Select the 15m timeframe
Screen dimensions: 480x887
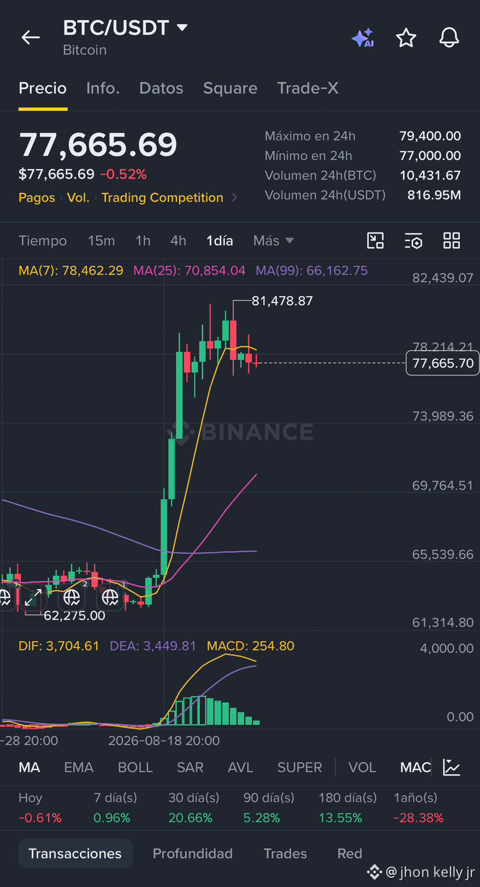point(101,240)
